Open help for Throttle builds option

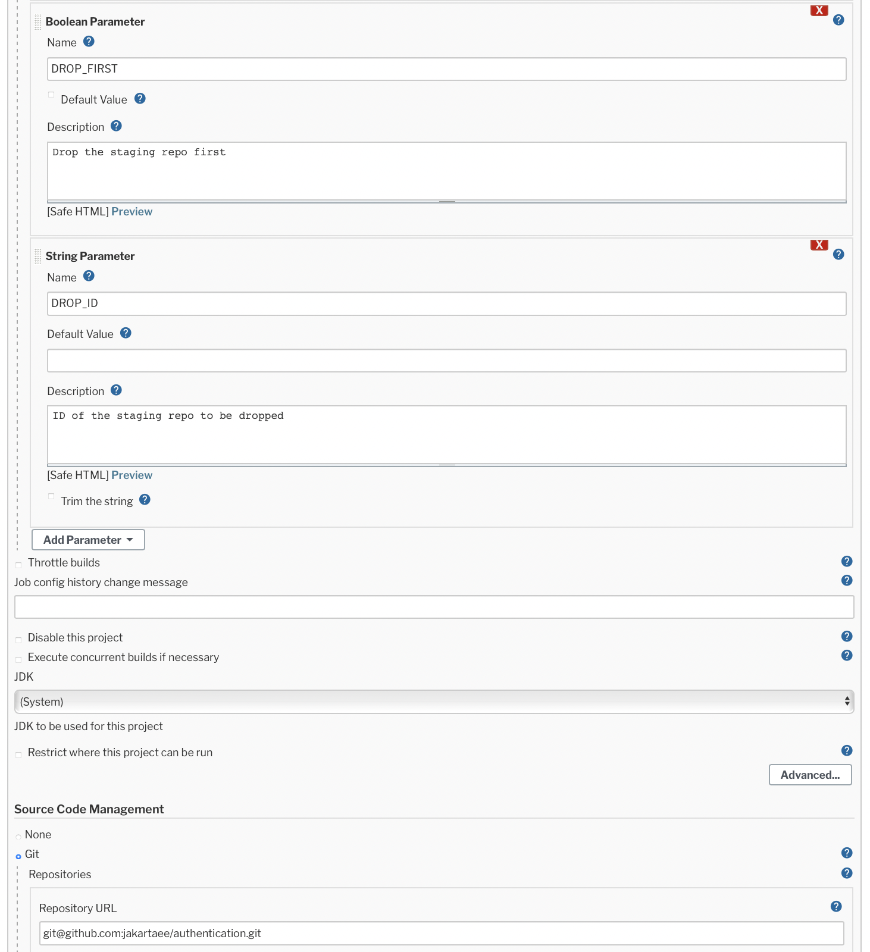847,562
